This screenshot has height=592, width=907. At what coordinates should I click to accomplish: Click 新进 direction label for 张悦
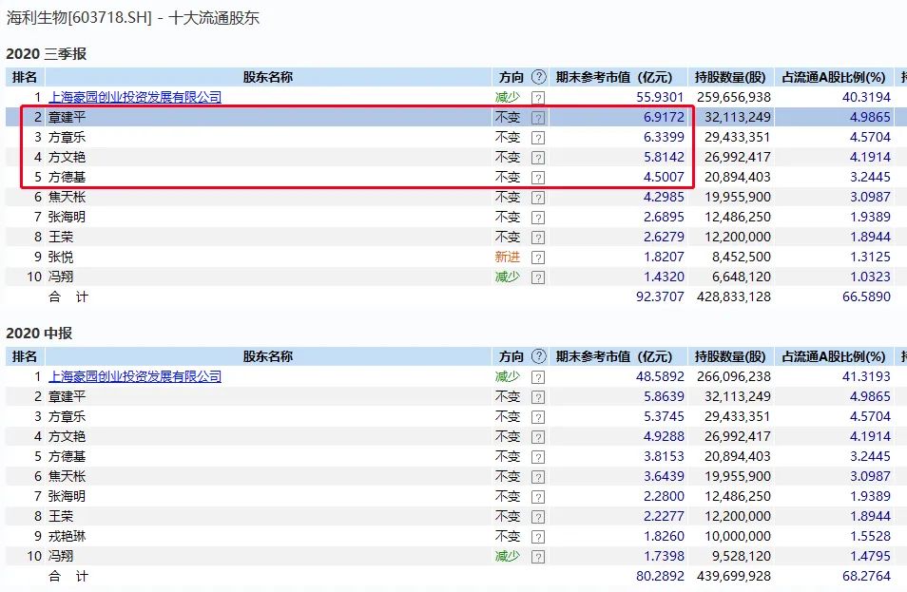coord(508,257)
